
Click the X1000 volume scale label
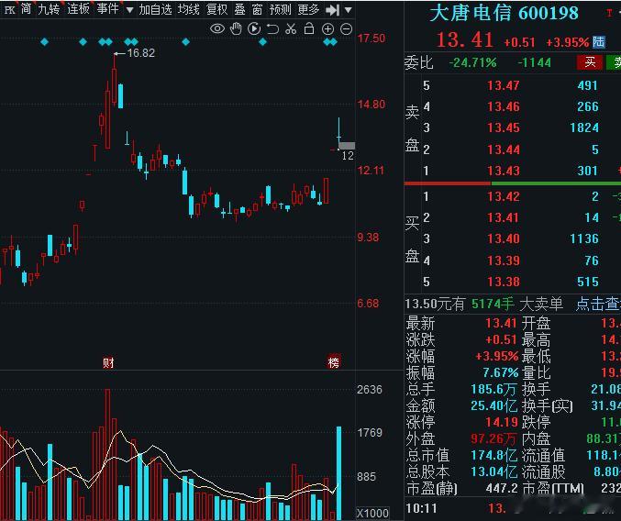point(372,514)
